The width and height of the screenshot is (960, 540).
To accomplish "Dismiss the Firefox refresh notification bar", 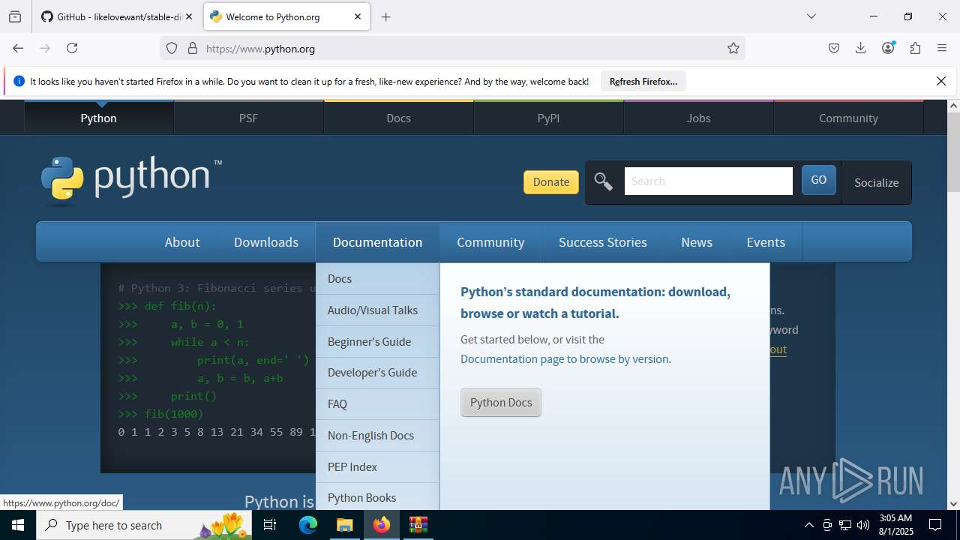I will [x=941, y=81].
